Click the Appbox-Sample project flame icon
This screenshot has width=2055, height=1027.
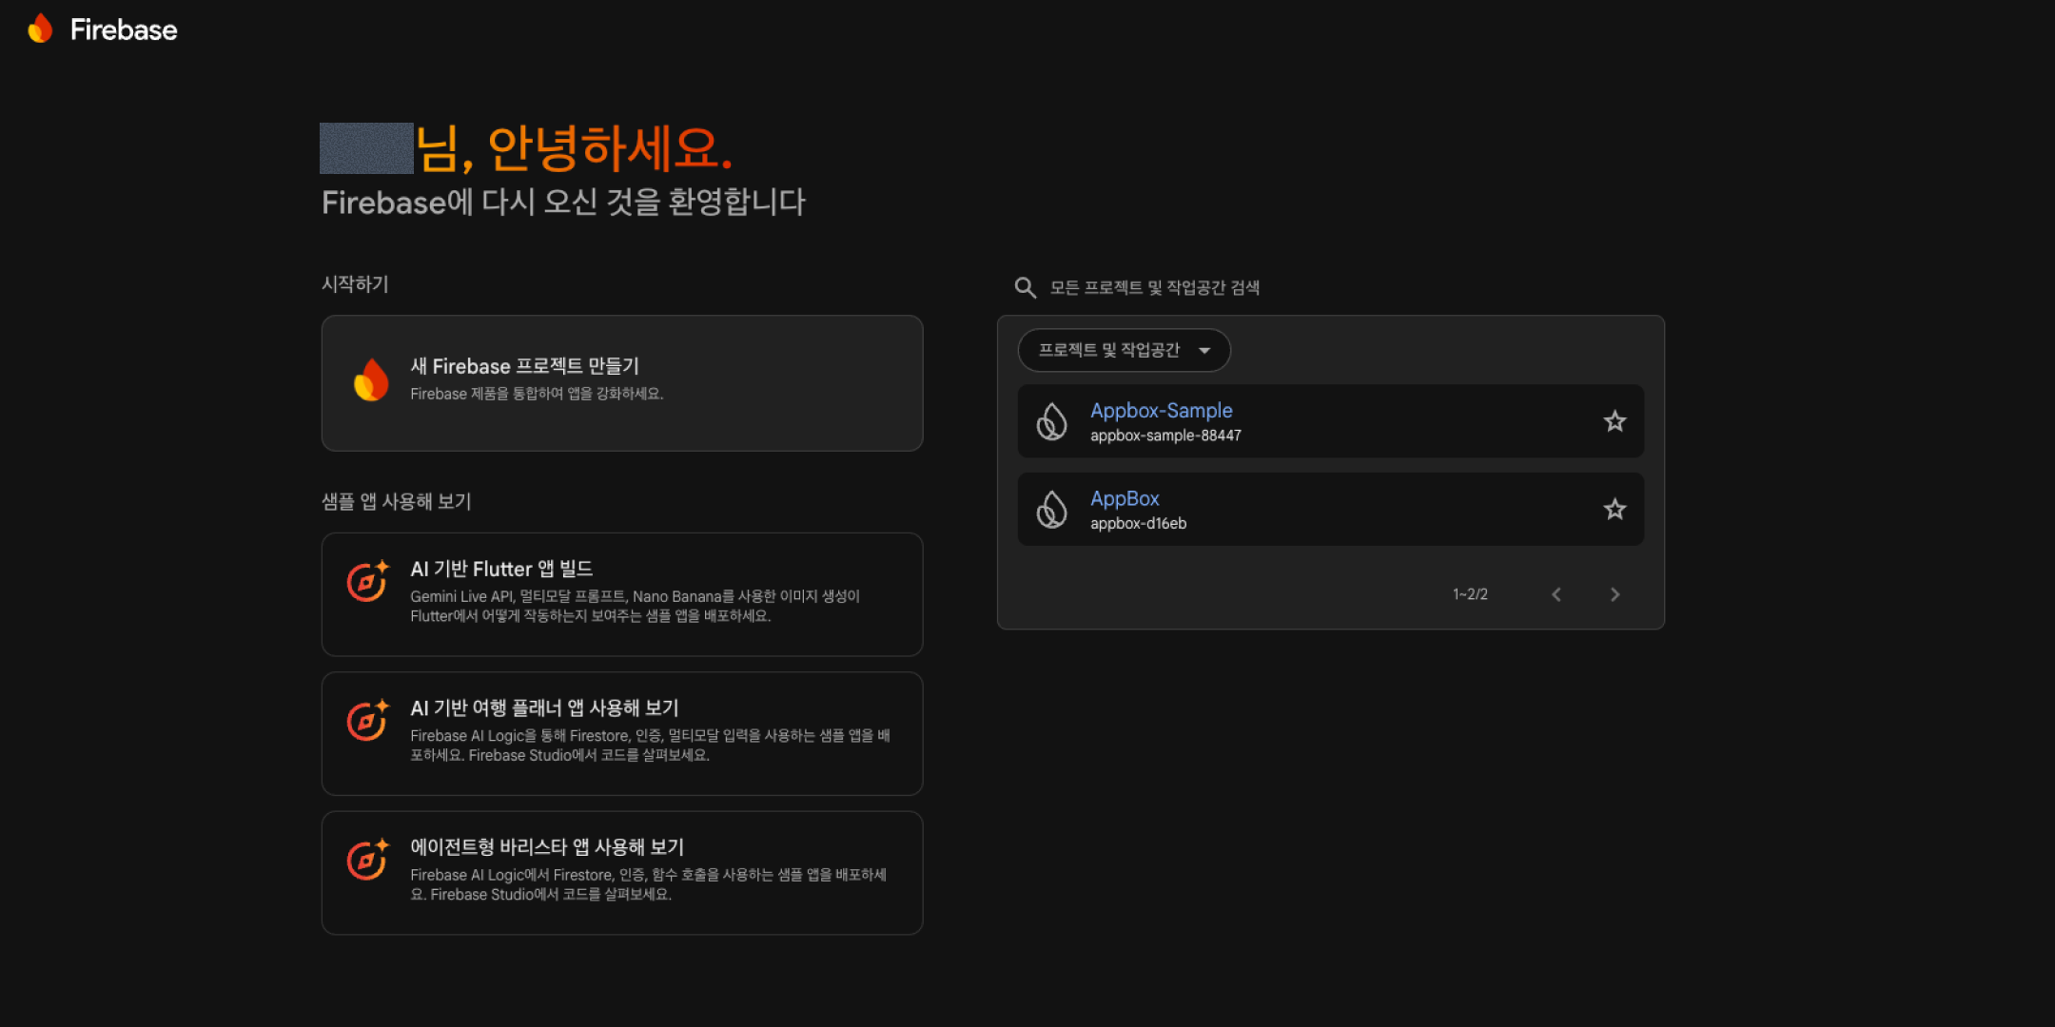click(x=1051, y=421)
